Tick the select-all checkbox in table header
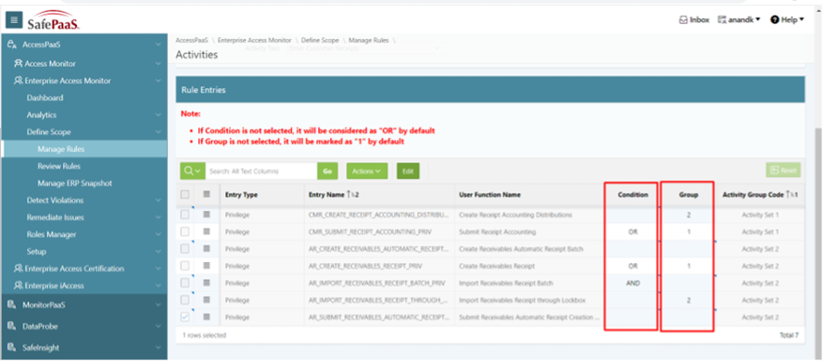 185,194
